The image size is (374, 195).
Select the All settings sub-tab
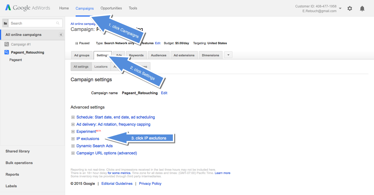81,67
